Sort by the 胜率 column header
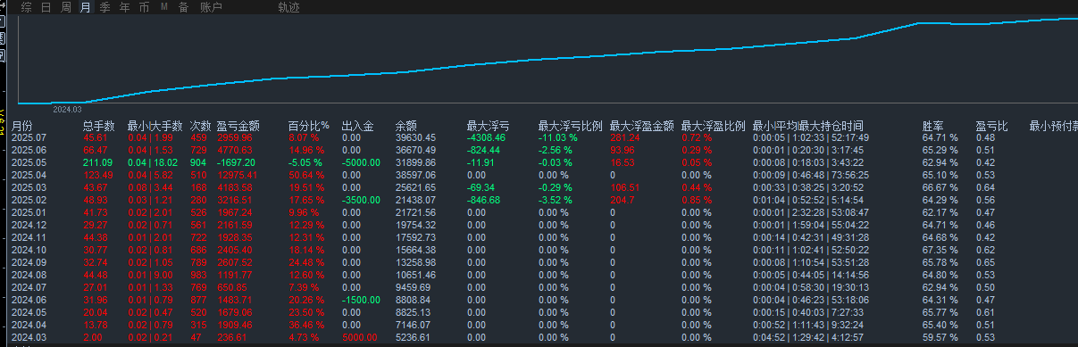This screenshot has height=347, width=1078. coord(932,126)
